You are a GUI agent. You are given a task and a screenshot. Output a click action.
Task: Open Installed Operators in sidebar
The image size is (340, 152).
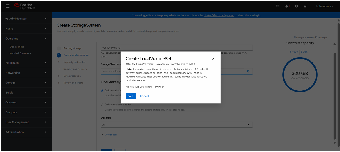pyautogui.click(x=20, y=53)
